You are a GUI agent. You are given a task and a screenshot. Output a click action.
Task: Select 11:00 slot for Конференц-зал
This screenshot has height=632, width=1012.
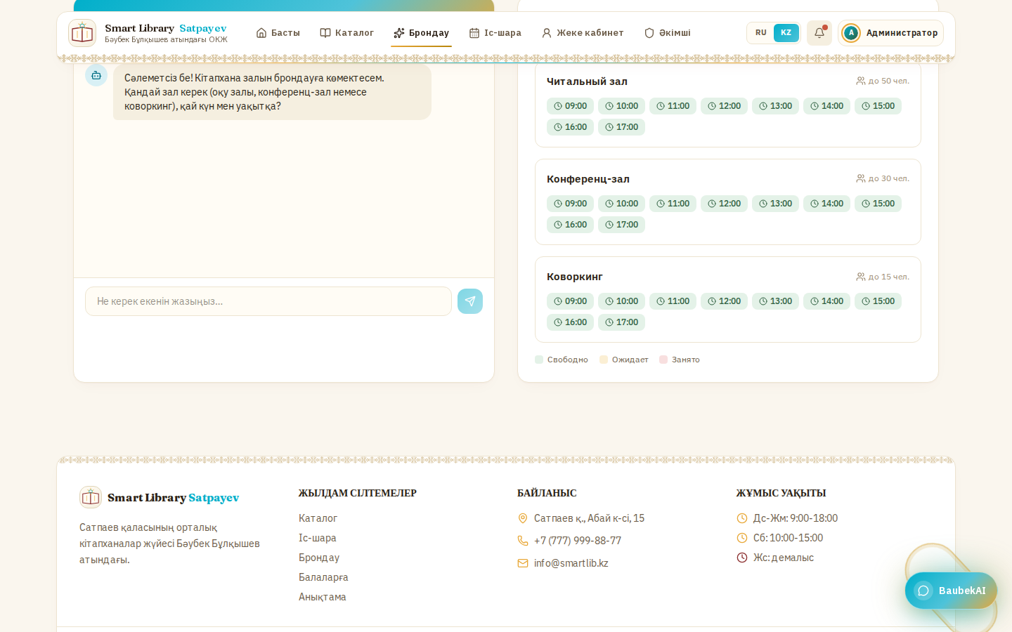(x=673, y=204)
